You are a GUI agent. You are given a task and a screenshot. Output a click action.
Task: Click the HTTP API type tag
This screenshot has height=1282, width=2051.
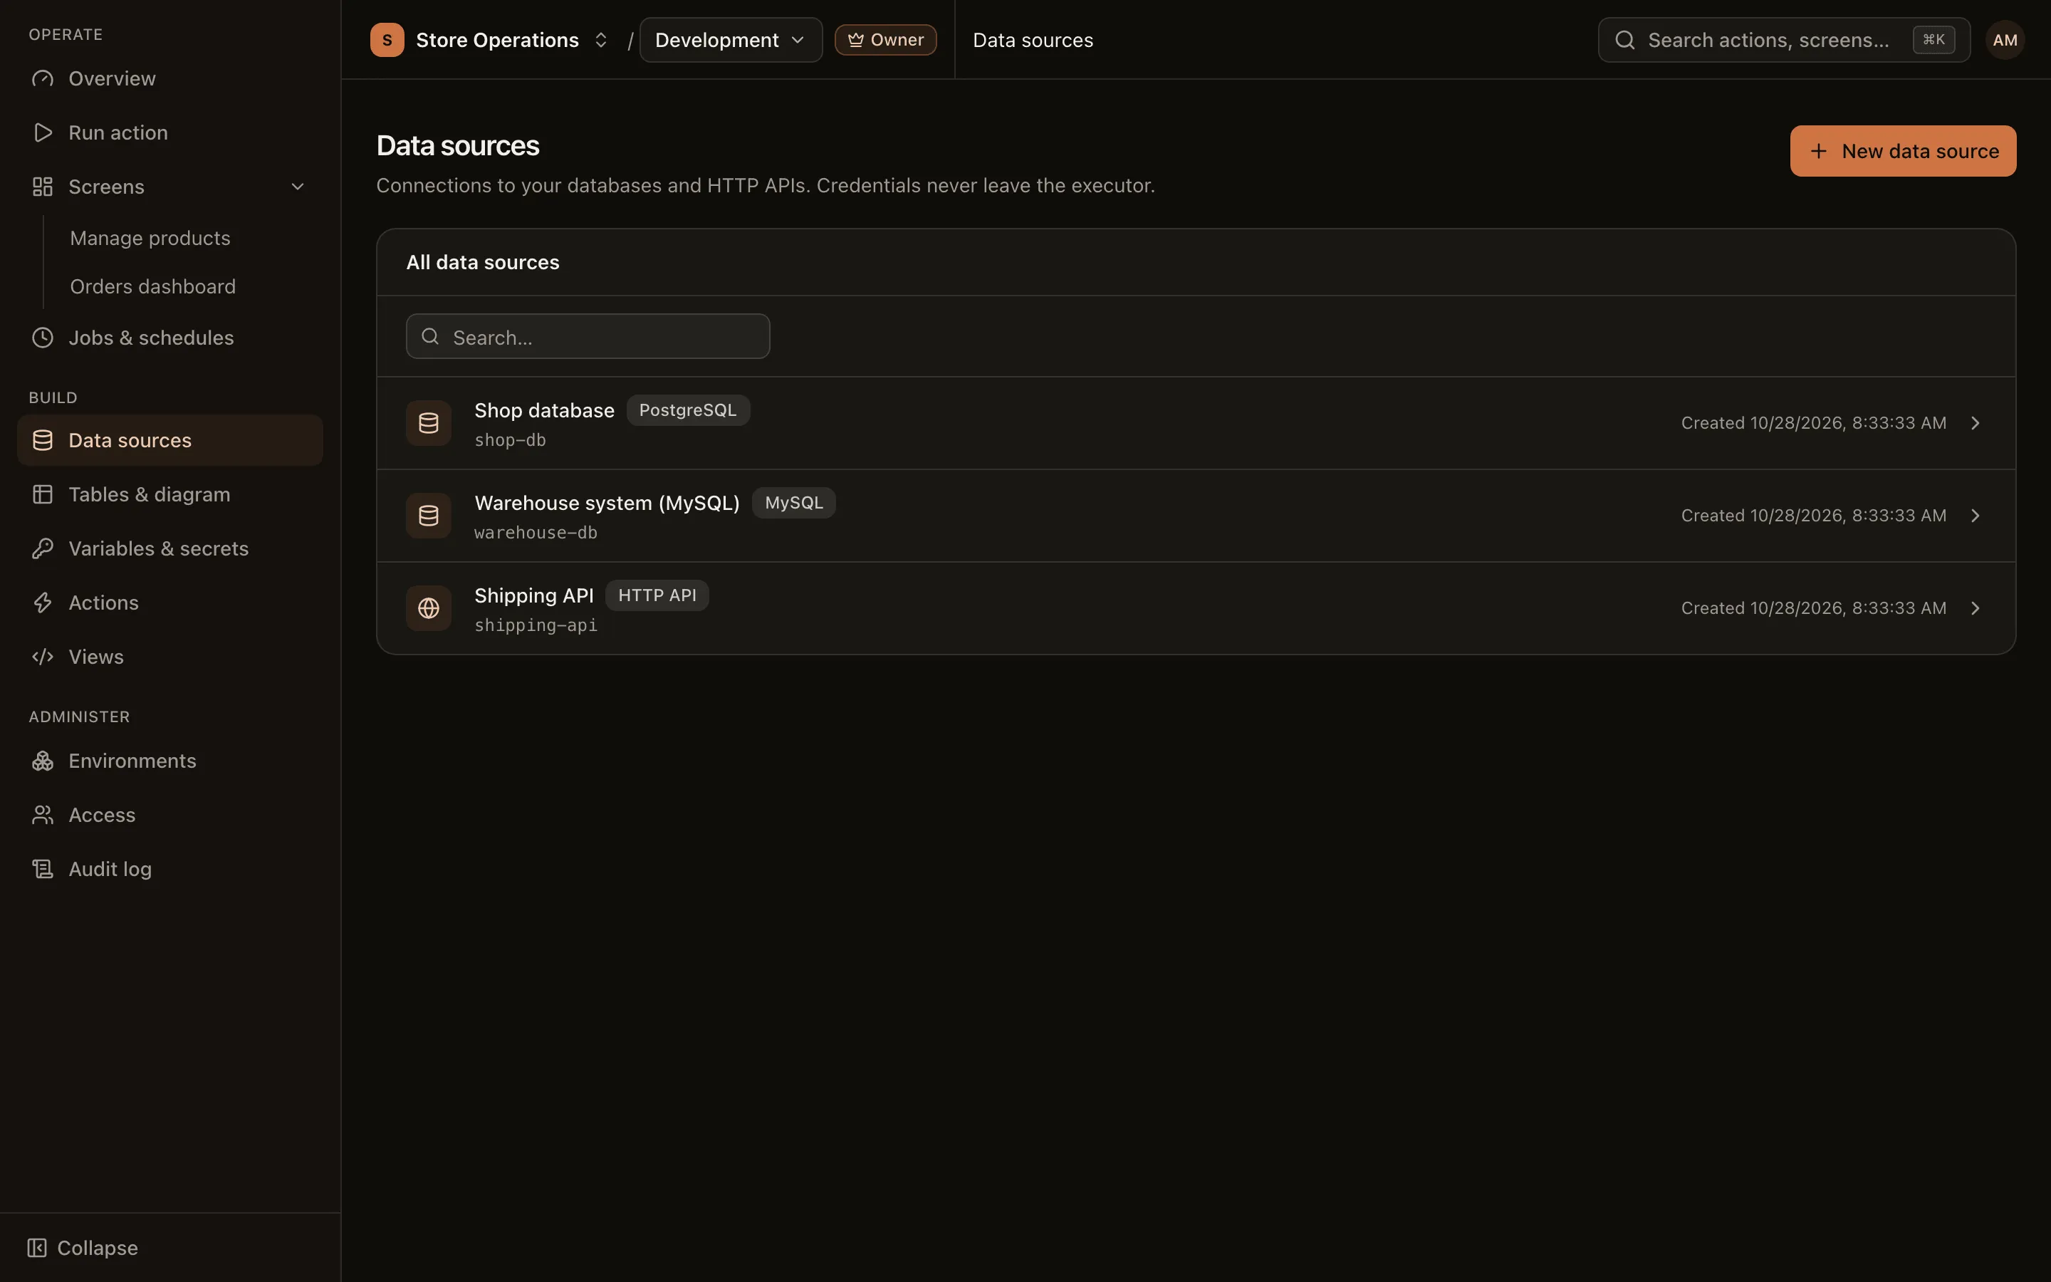pos(657,595)
